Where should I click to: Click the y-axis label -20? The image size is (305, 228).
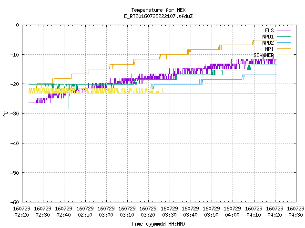15,84
